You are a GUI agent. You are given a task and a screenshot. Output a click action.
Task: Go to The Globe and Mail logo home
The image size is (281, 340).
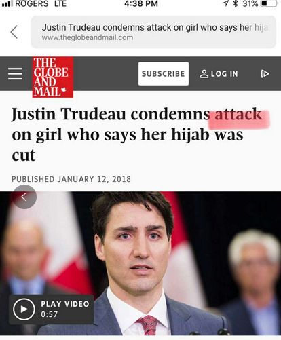pos(53,77)
